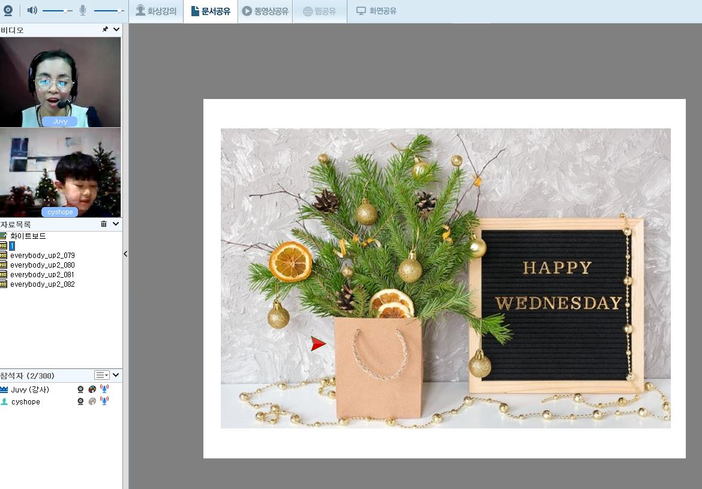Image resolution: width=702 pixels, height=489 pixels.
Task: Click cyshope's microphone broadcast icon
Action: coord(104,401)
